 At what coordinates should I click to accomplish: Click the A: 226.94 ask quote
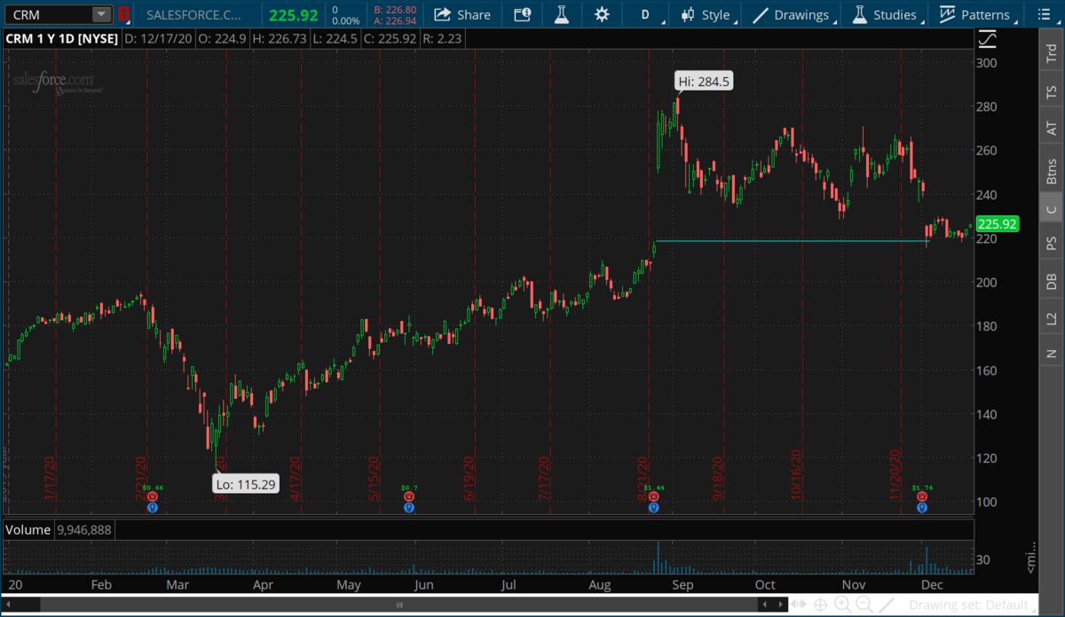tap(395, 20)
